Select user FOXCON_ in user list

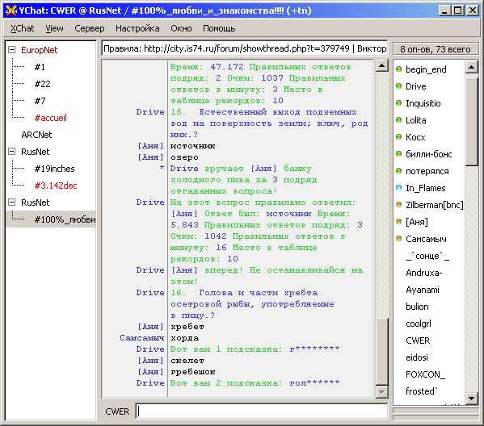[425, 374]
